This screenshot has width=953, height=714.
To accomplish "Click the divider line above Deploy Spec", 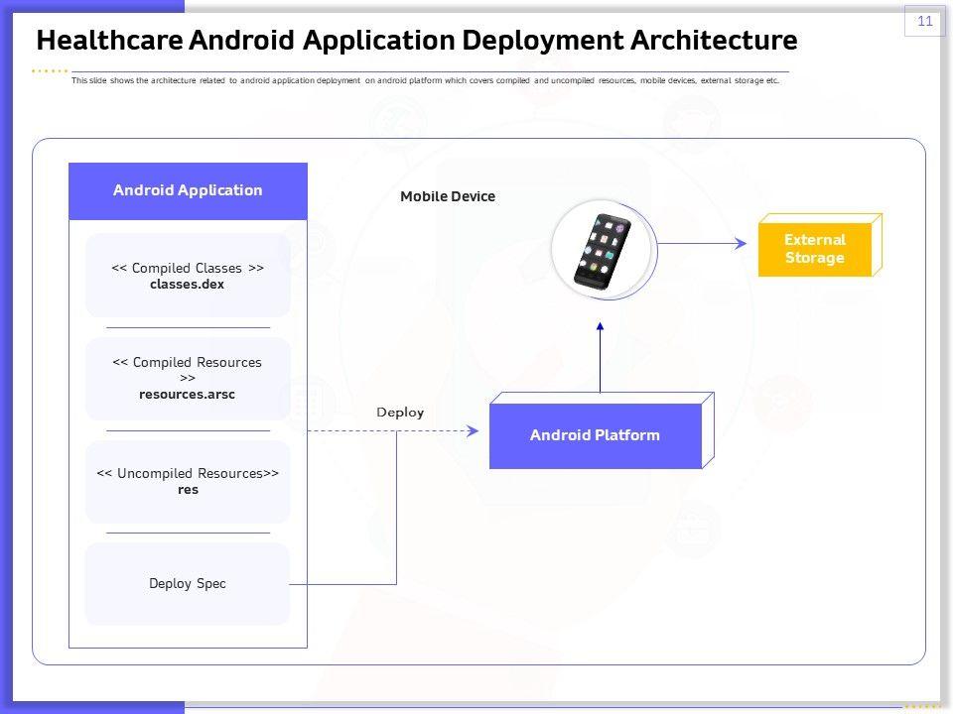I will pos(188,534).
